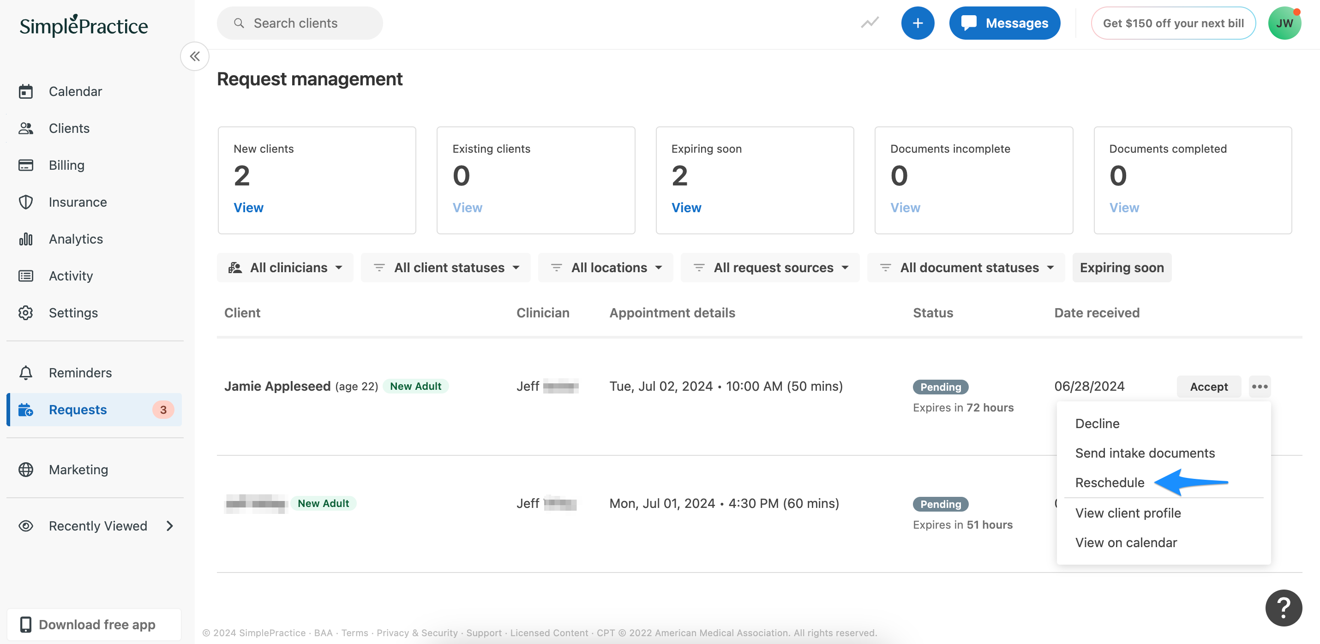1320x644 pixels.
Task: Open the All locations dropdown
Action: point(606,268)
